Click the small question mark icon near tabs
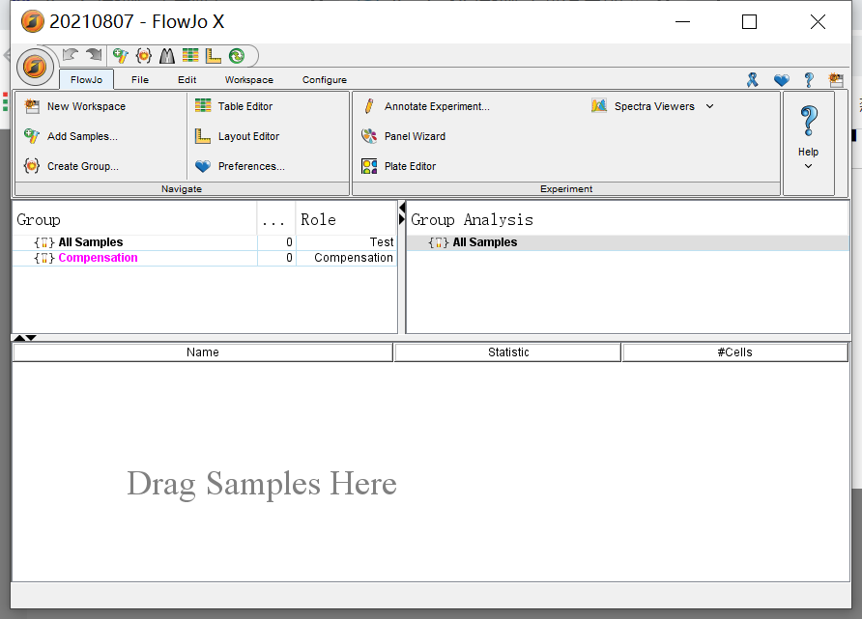Image resolution: width=862 pixels, height=619 pixels. [809, 80]
